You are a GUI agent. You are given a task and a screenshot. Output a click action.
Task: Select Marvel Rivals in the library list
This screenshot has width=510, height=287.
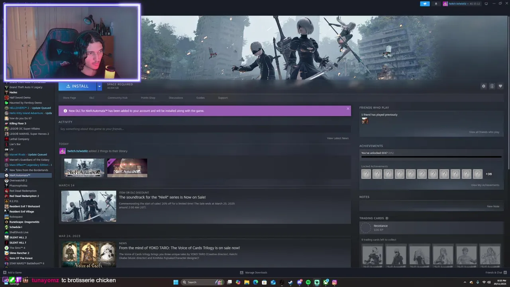click(x=28, y=155)
